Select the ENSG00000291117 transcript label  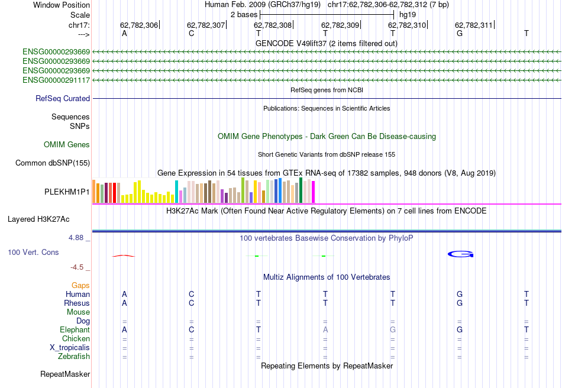[x=56, y=80]
